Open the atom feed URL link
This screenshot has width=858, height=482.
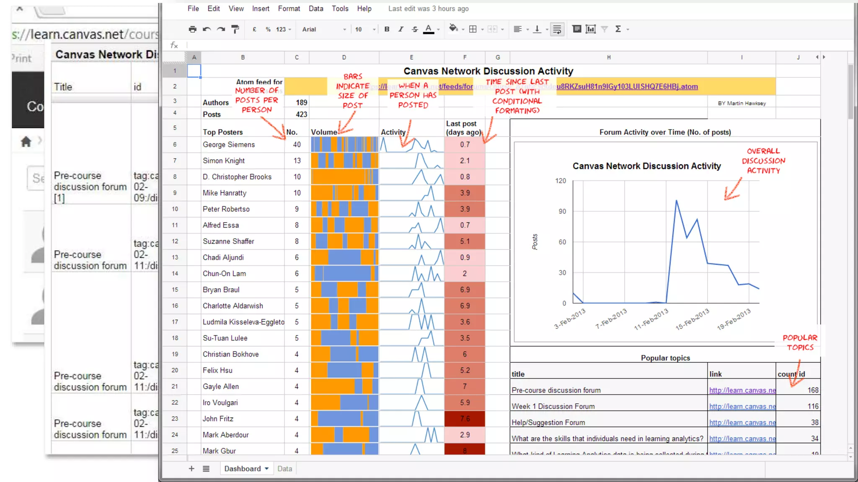pyautogui.click(x=627, y=86)
